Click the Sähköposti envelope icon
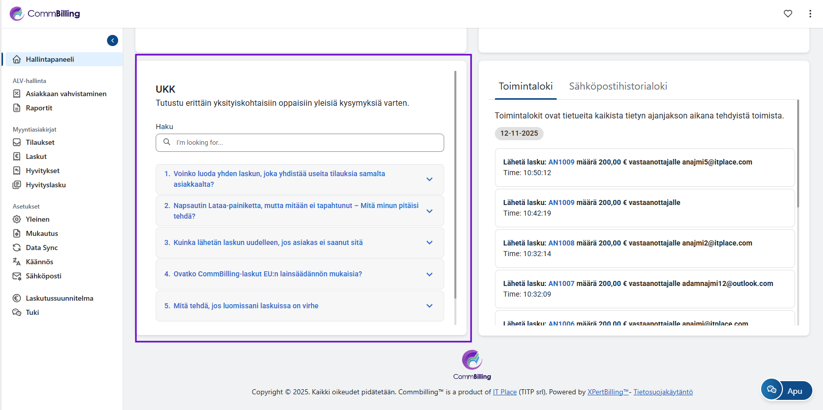The image size is (823, 410). coord(17,276)
